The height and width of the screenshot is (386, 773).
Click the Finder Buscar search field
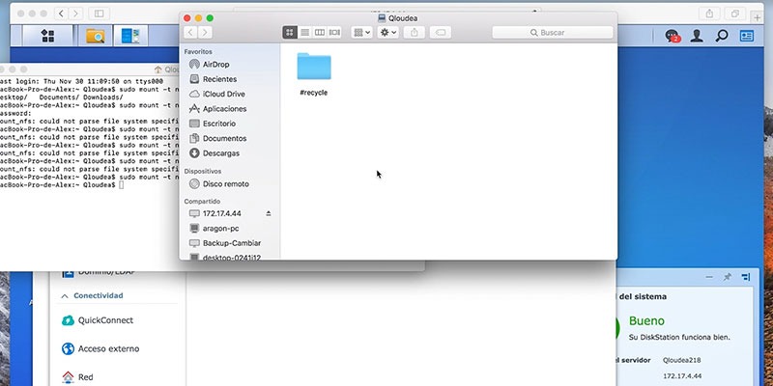point(553,33)
